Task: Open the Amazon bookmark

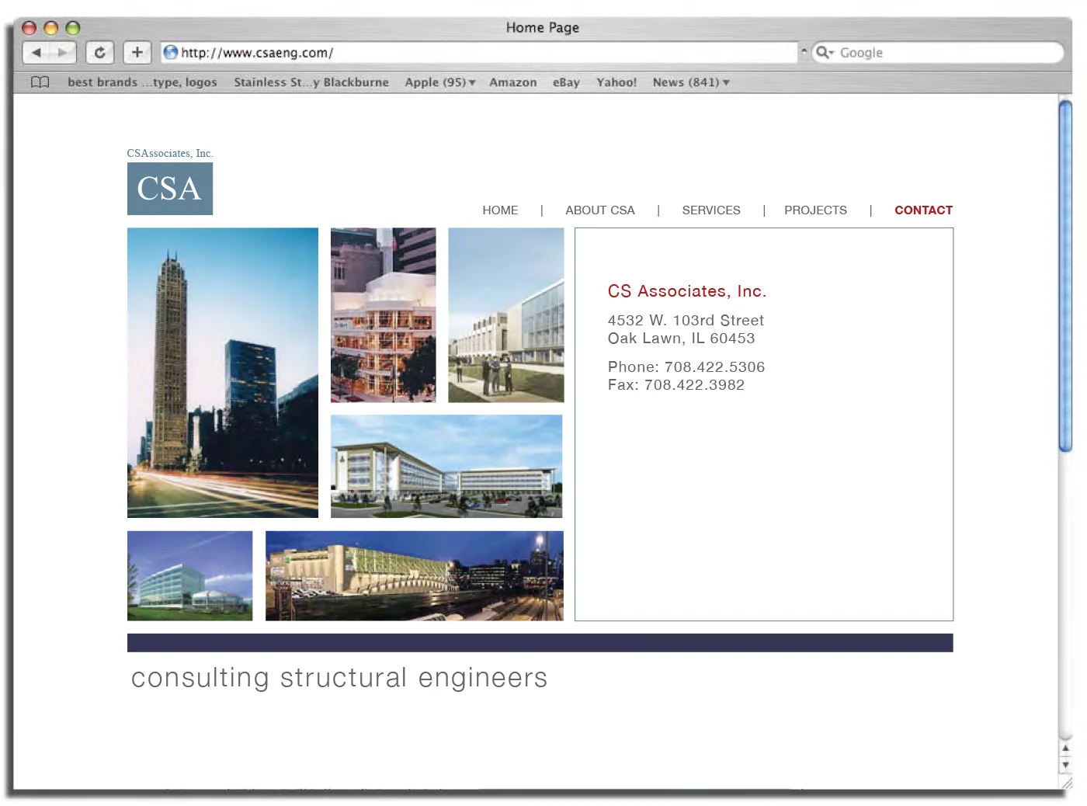Action: coord(512,82)
